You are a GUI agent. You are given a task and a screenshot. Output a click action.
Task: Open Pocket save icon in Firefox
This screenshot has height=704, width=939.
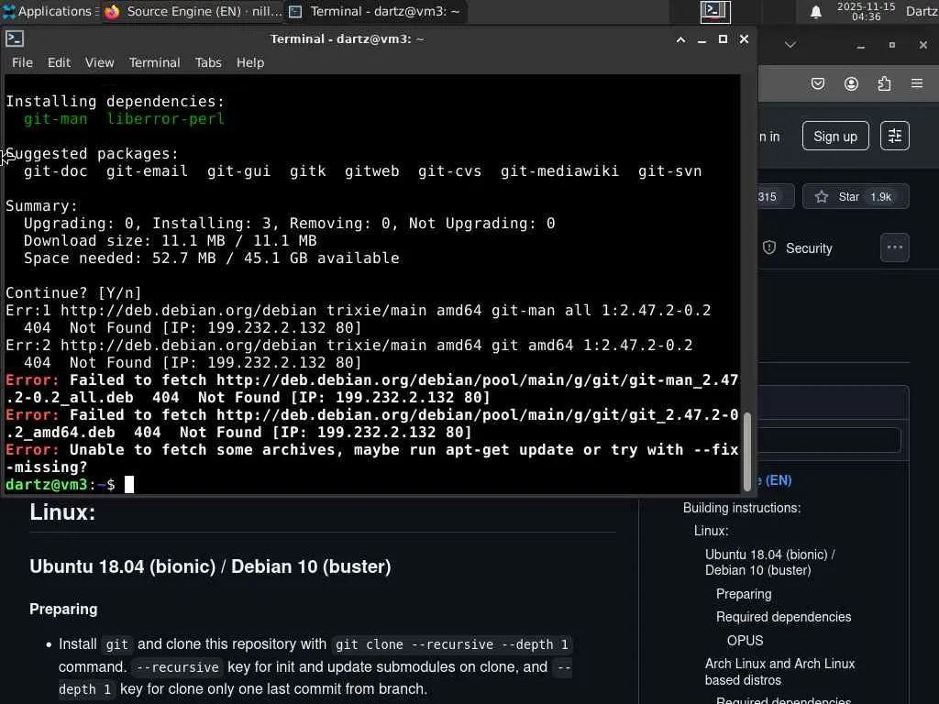click(818, 83)
